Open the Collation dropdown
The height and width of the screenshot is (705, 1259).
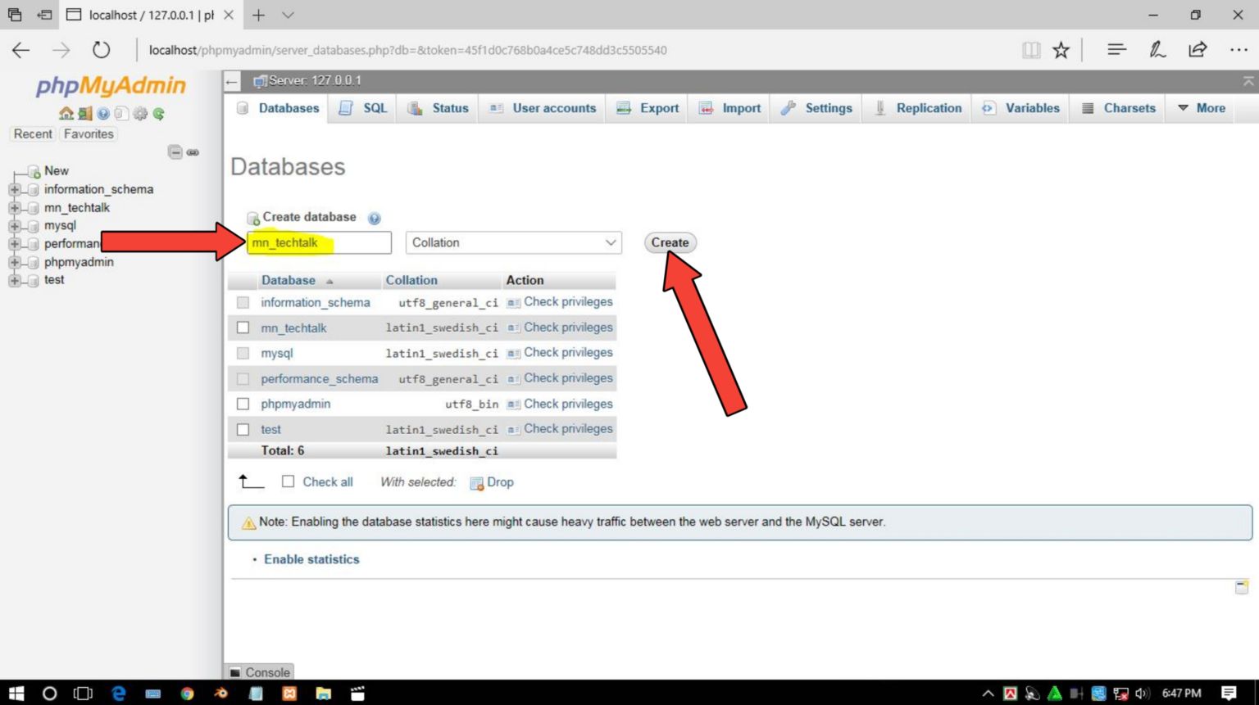click(x=513, y=242)
